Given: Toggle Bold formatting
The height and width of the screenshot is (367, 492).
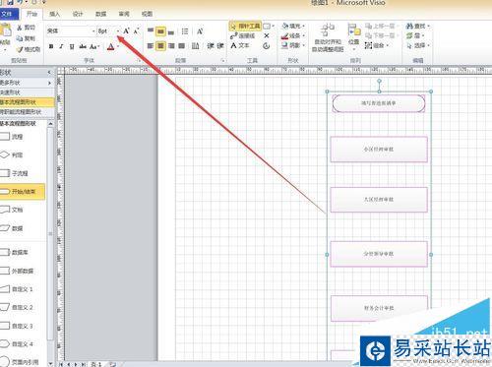Looking at the screenshot, I should (x=51, y=46).
